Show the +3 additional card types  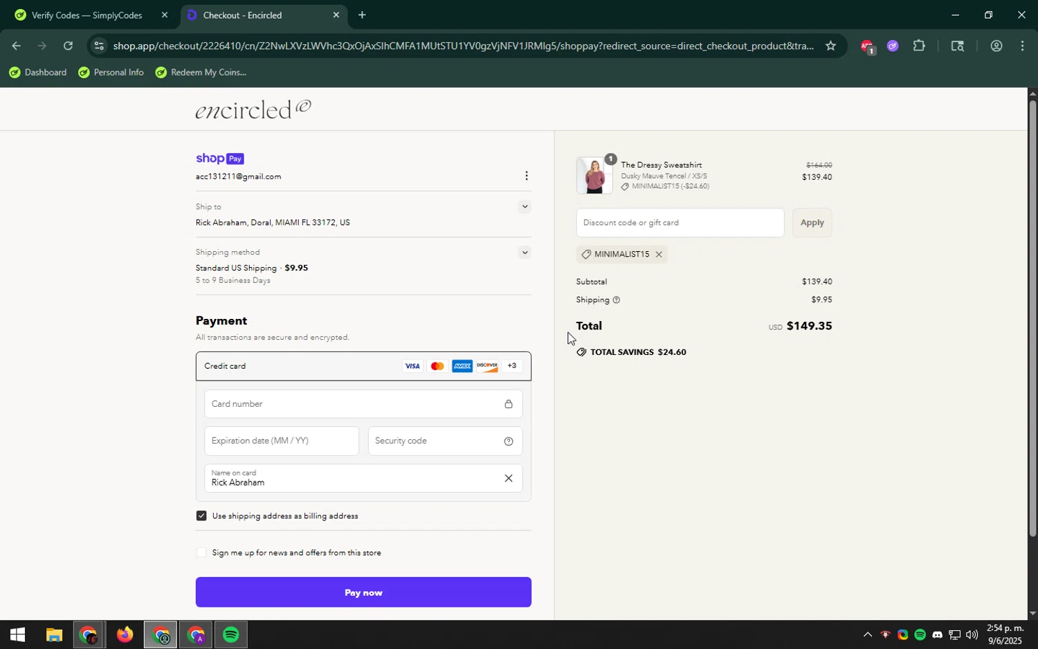[512, 365]
